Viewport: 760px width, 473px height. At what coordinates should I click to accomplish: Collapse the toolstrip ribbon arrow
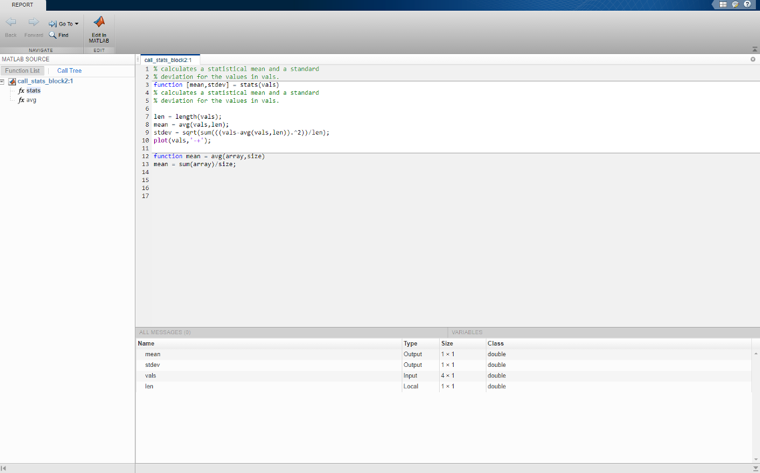[755, 49]
